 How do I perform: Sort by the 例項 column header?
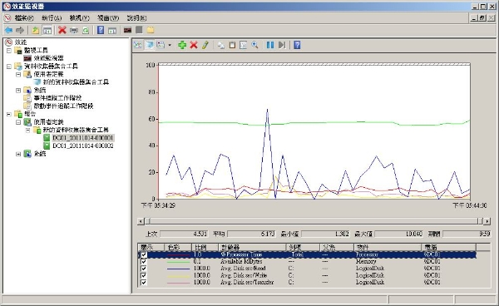coord(303,247)
